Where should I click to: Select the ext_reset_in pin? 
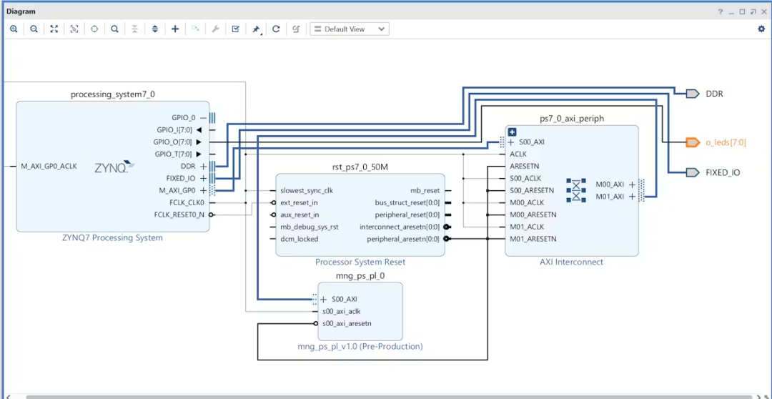[300, 202]
